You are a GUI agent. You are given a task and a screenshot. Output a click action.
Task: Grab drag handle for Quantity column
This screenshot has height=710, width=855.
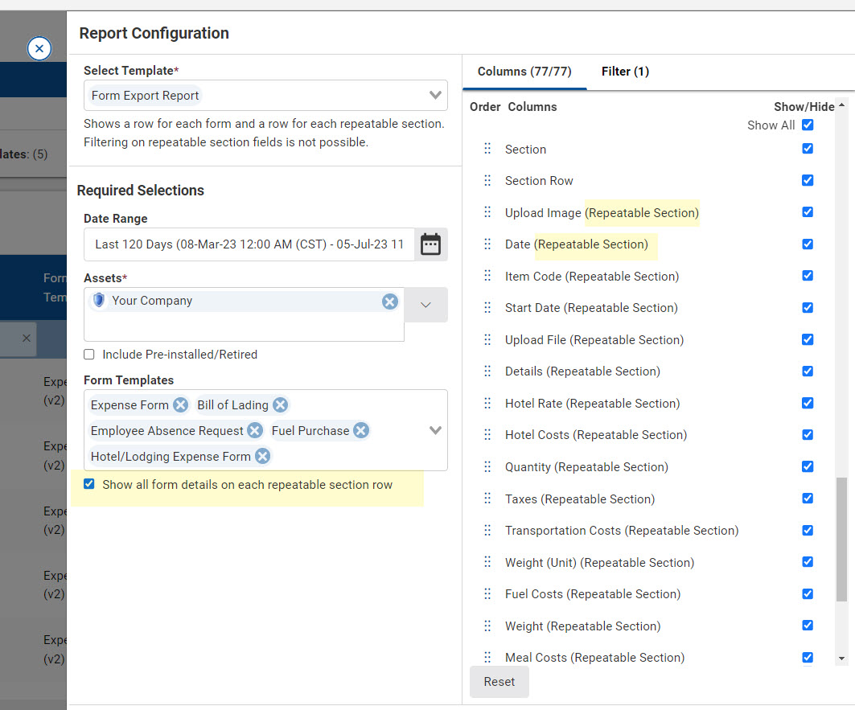487,467
